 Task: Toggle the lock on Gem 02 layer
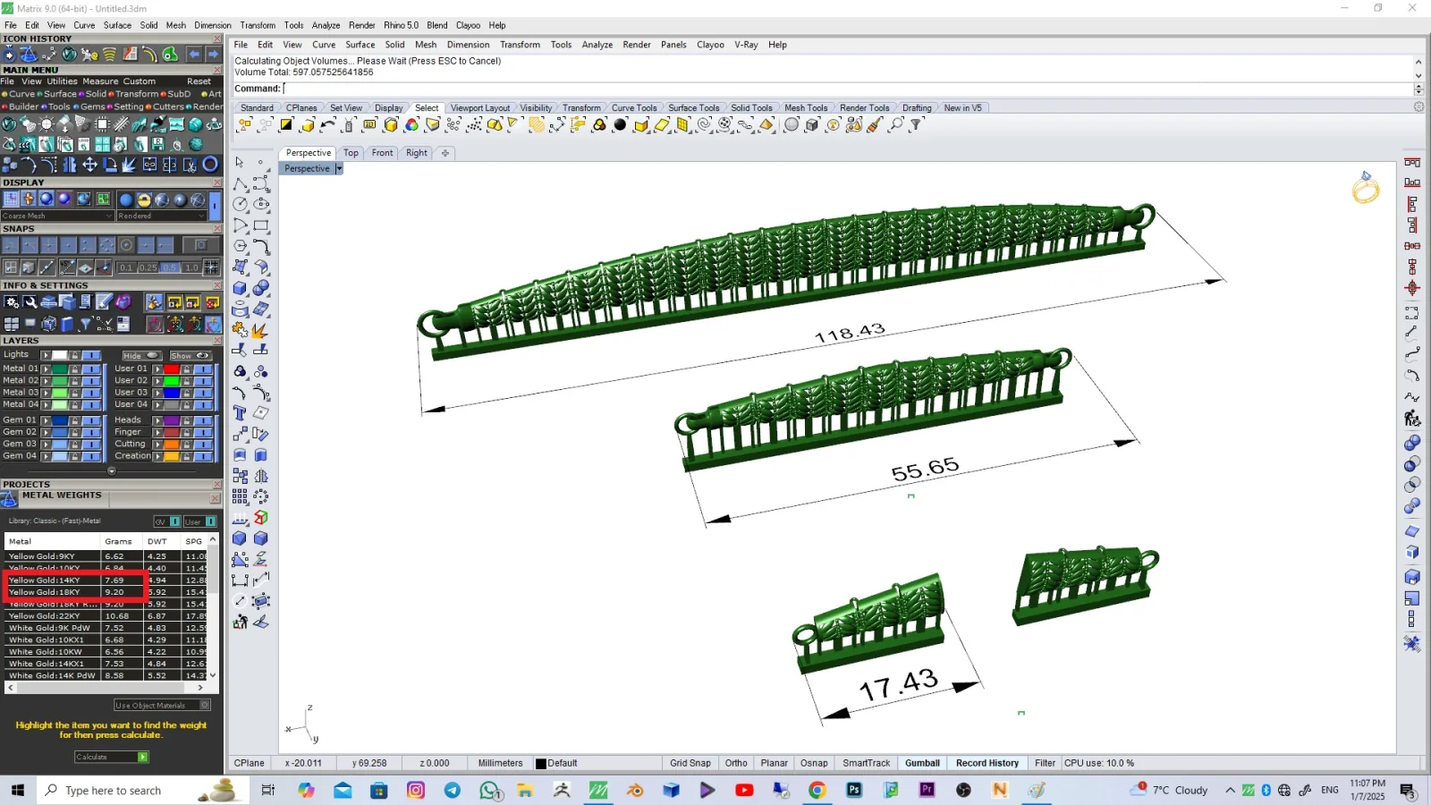click(75, 432)
